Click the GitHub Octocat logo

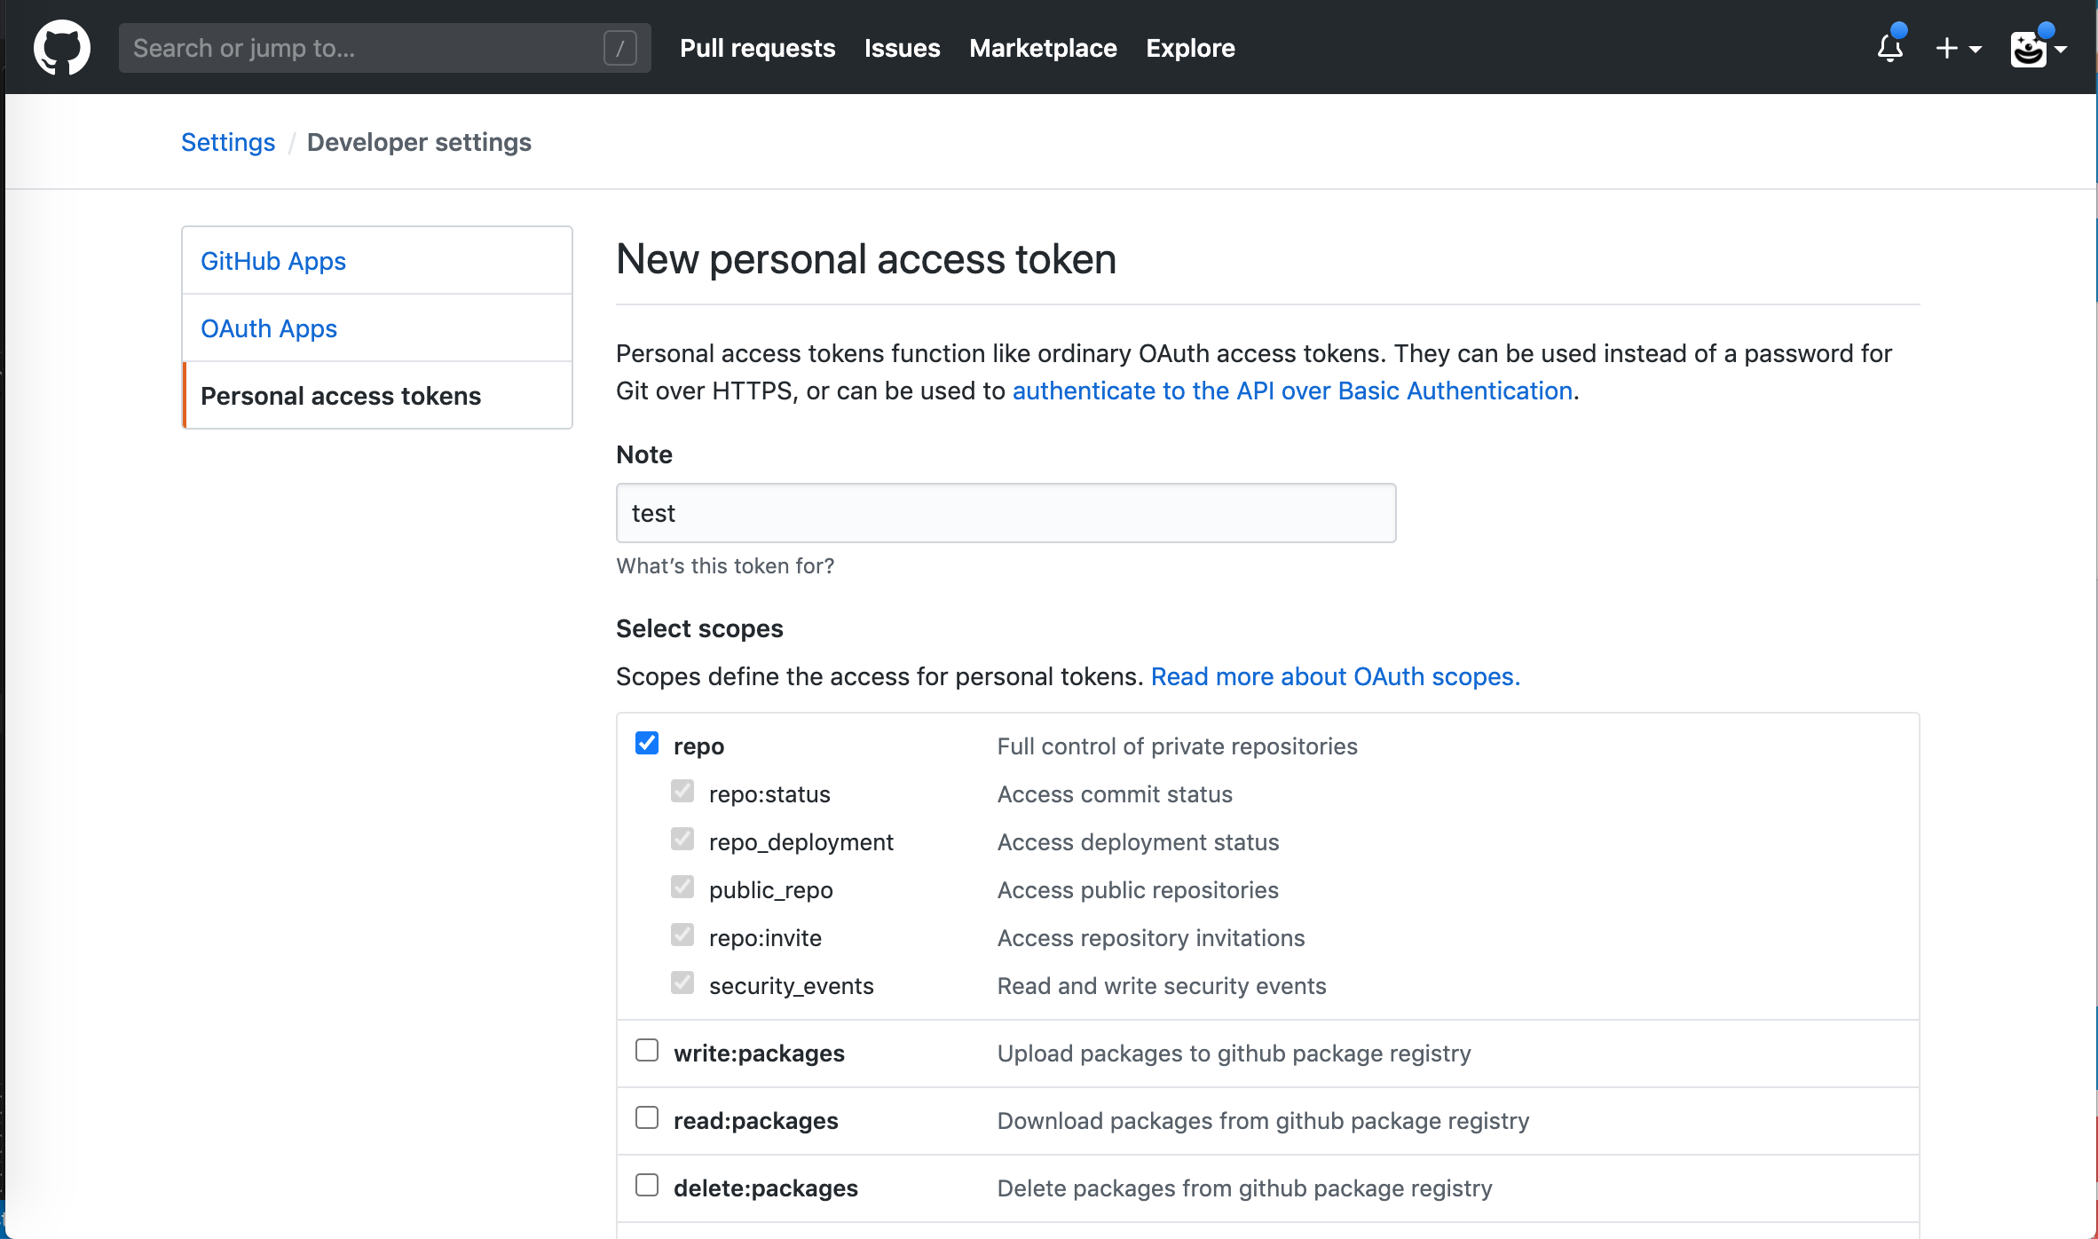click(61, 47)
